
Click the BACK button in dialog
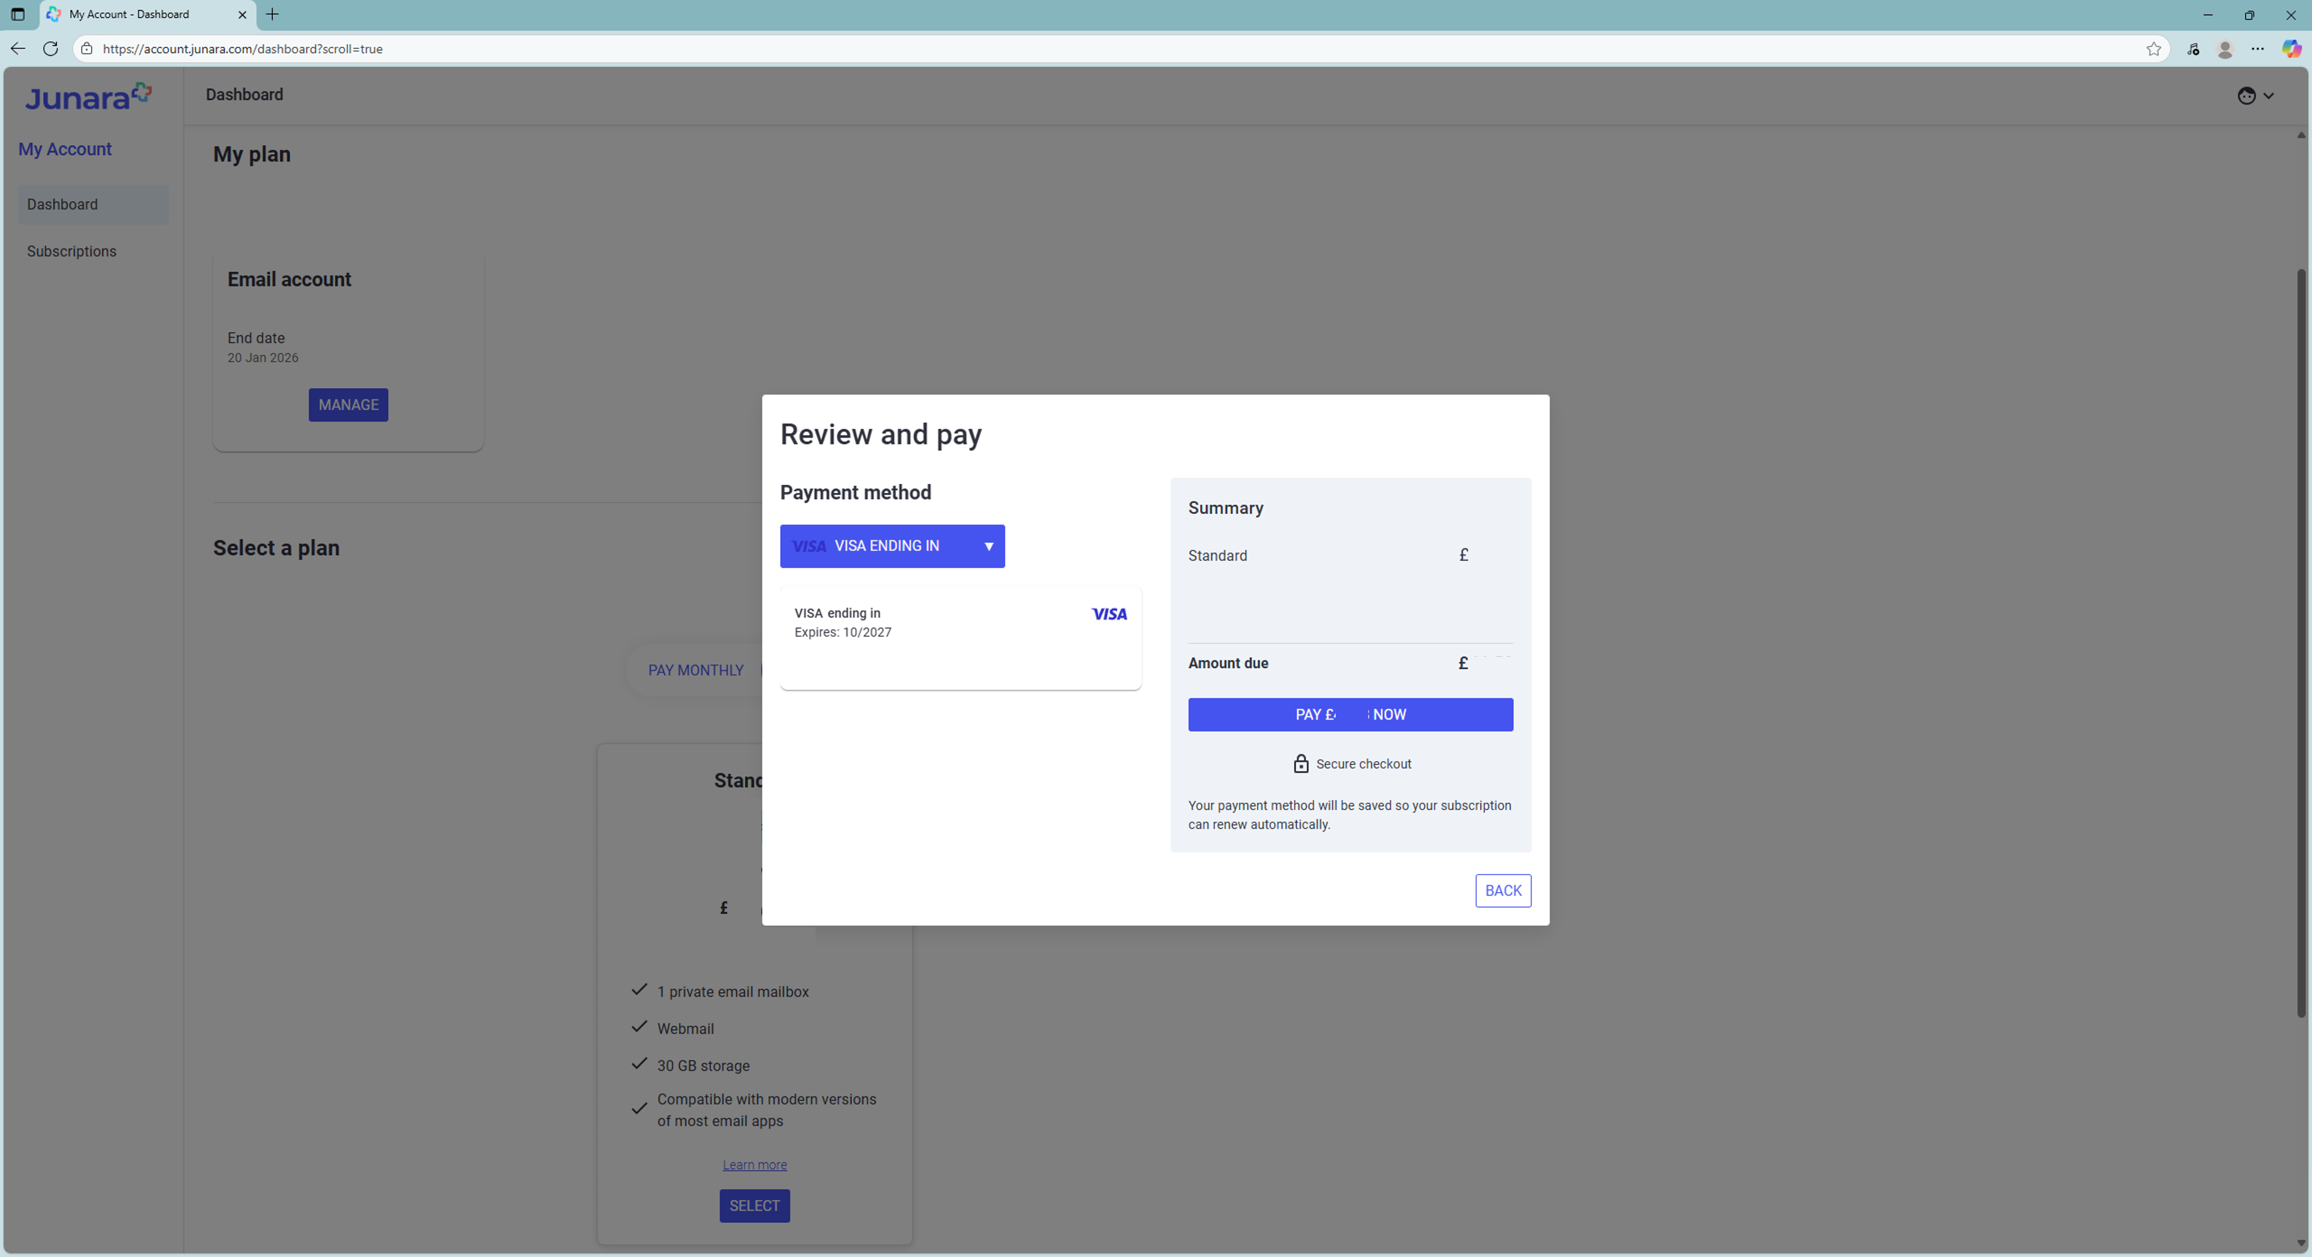(x=1503, y=890)
